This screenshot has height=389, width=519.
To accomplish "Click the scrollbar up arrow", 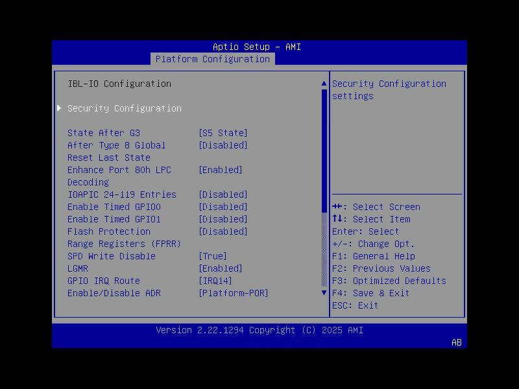I will click(x=323, y=82).
